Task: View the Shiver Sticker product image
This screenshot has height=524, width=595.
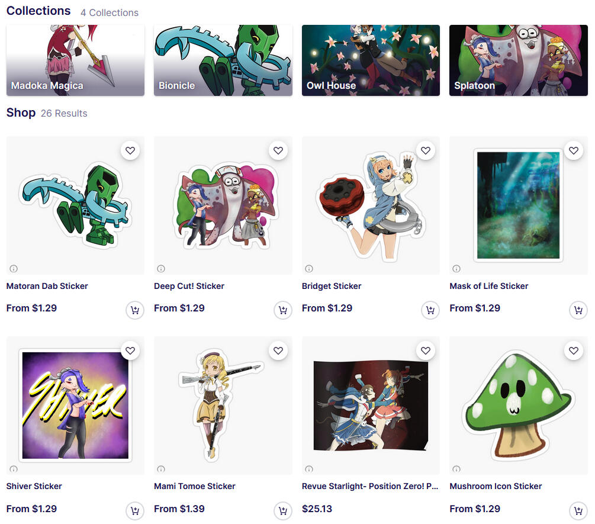Action: 76,405
